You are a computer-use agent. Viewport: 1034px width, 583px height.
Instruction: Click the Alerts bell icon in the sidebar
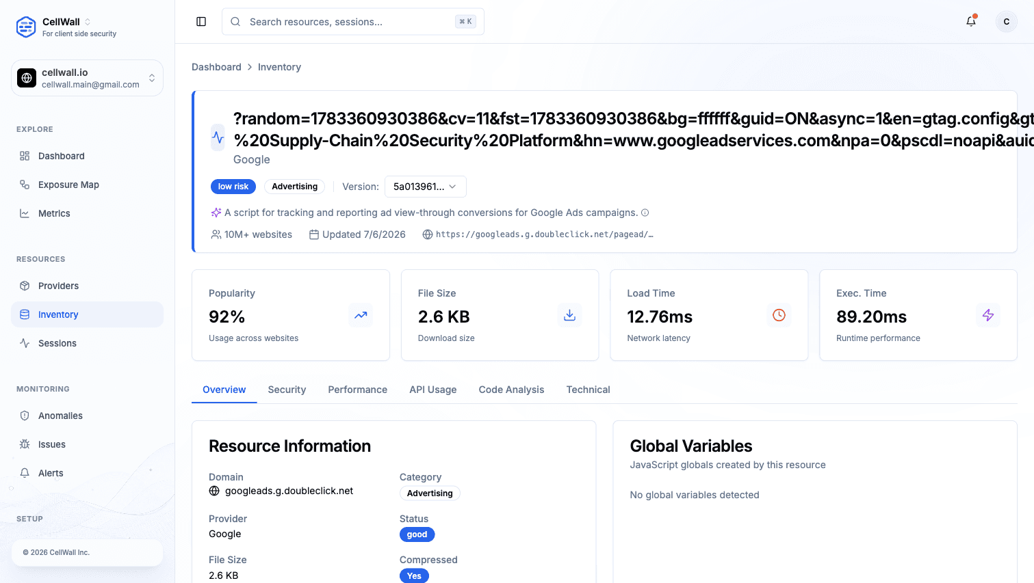[25, 473]
